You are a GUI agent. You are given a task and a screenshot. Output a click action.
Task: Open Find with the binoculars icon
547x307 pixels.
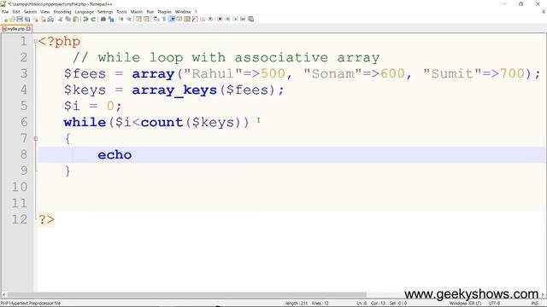103,19
